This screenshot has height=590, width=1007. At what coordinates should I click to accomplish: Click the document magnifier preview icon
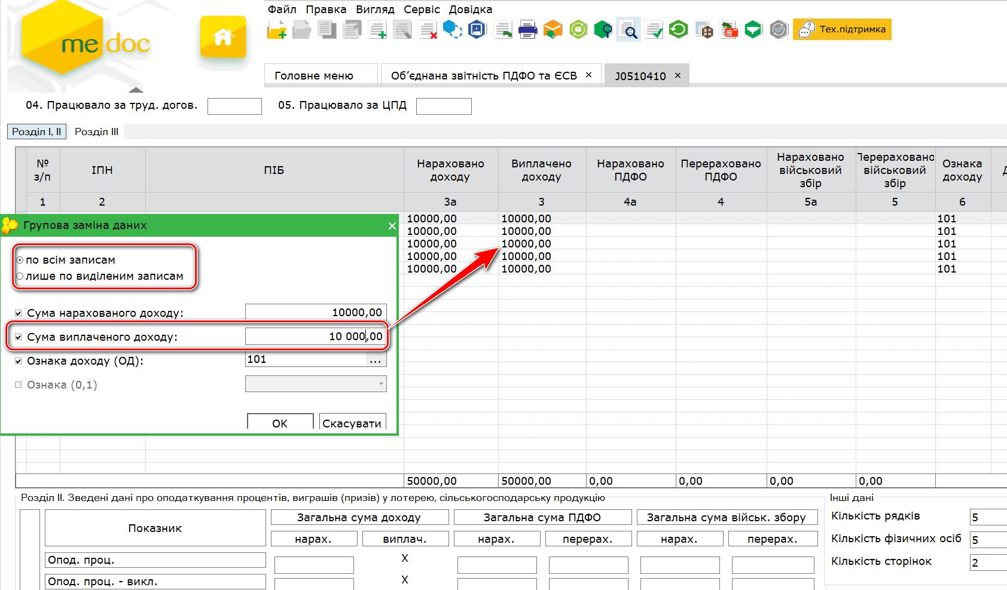click(628, 29)
